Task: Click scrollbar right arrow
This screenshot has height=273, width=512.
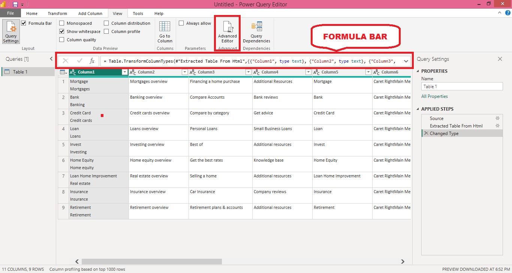Action: point(403,261)
